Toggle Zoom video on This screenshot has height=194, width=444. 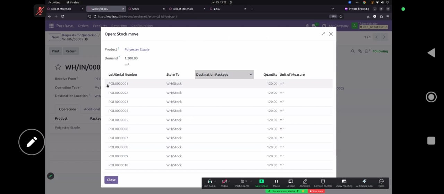pyautogui.click(x=224, y=182)
